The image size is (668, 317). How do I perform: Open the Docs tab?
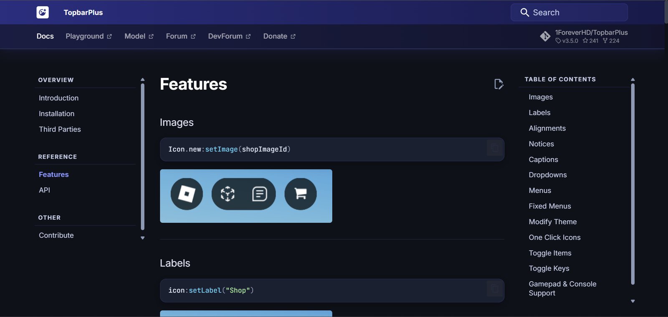click(x=45, y=36)
